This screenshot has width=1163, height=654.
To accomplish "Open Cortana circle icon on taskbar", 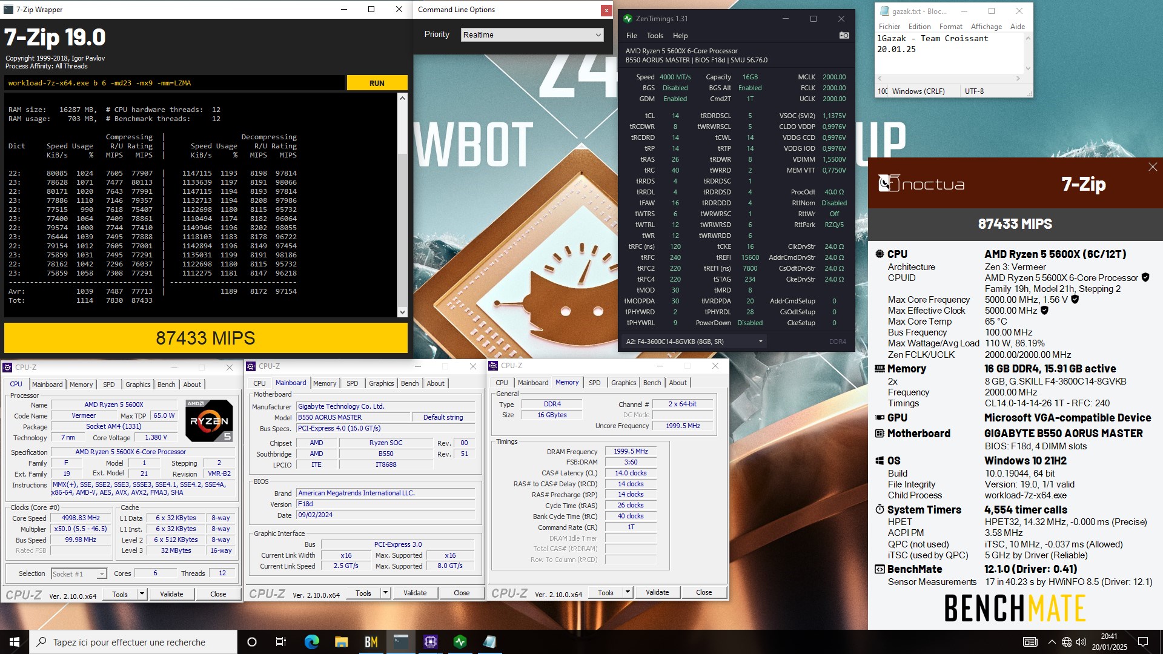I will [252, 642].
